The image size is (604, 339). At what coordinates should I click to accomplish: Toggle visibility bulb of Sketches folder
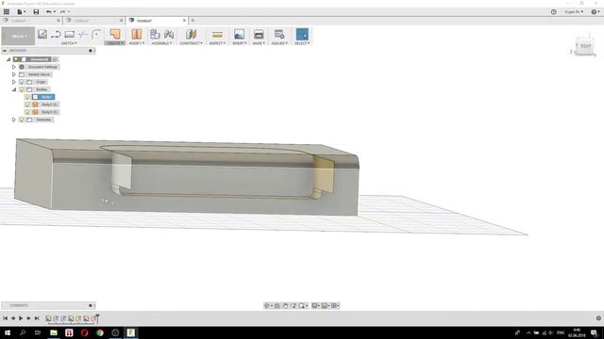(x=22, y=120)
